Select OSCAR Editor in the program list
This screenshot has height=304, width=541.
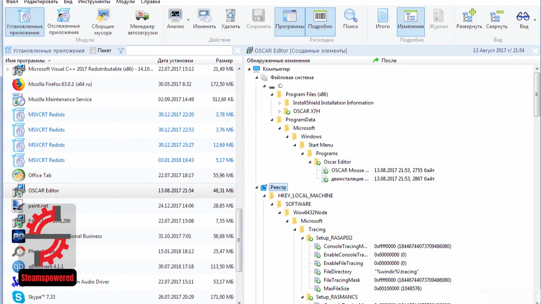(x=120, y=190)
